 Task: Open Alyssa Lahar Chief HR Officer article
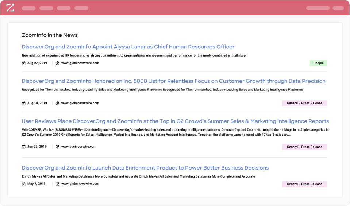(128, 47)
